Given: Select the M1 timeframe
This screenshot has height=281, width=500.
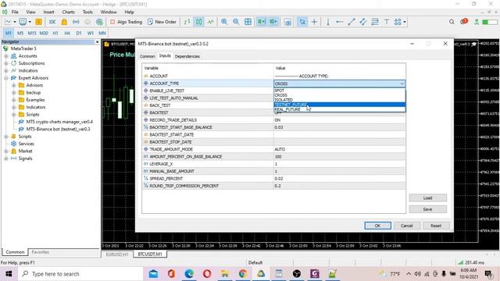Looking at the screenshot, I should point(9,33).
